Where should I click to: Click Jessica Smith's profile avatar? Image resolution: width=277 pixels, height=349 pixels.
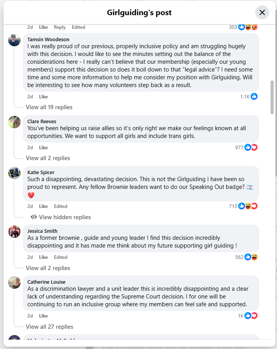(14, 232)
